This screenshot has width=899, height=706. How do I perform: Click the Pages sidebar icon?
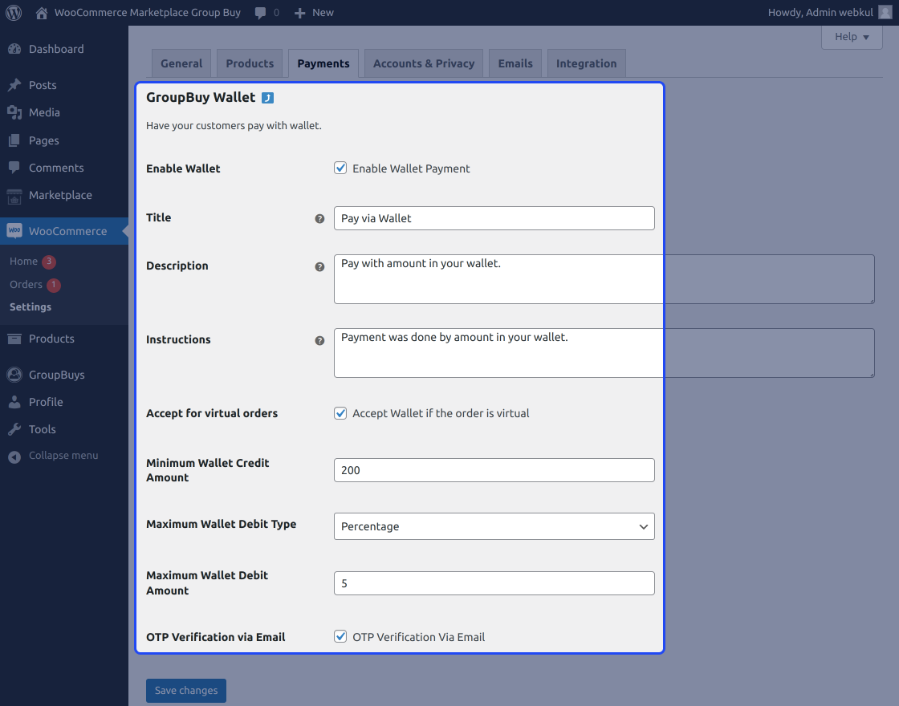pos(14,140)
